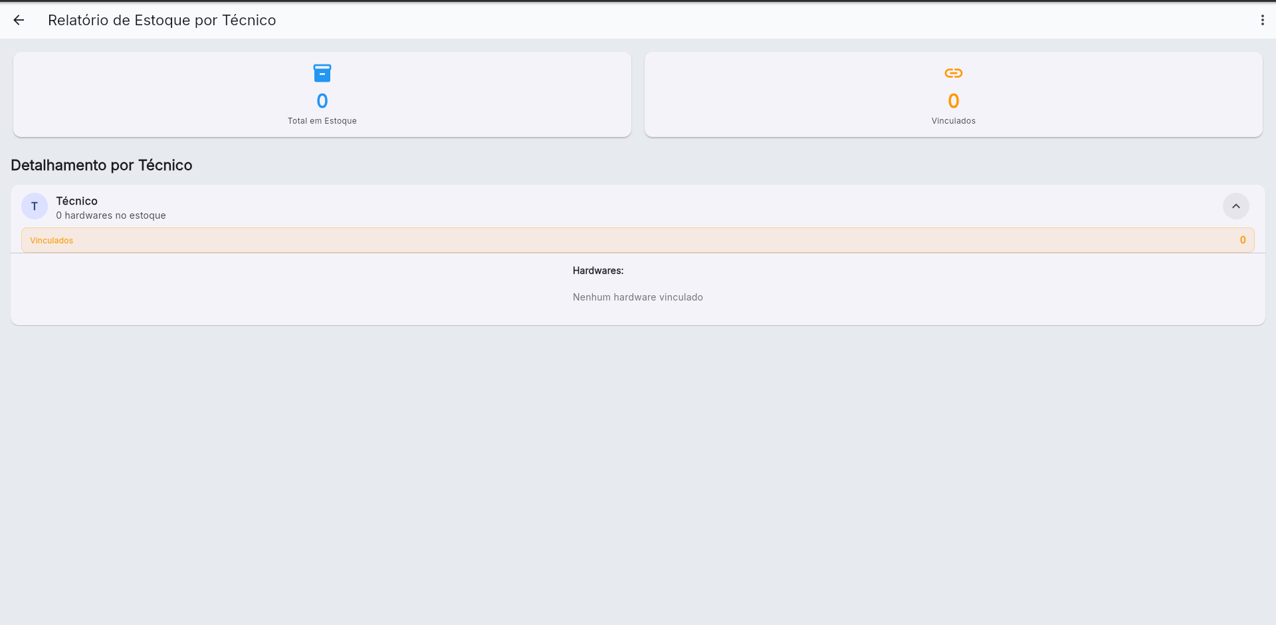Click the blue zero stock count

(322, 101)
